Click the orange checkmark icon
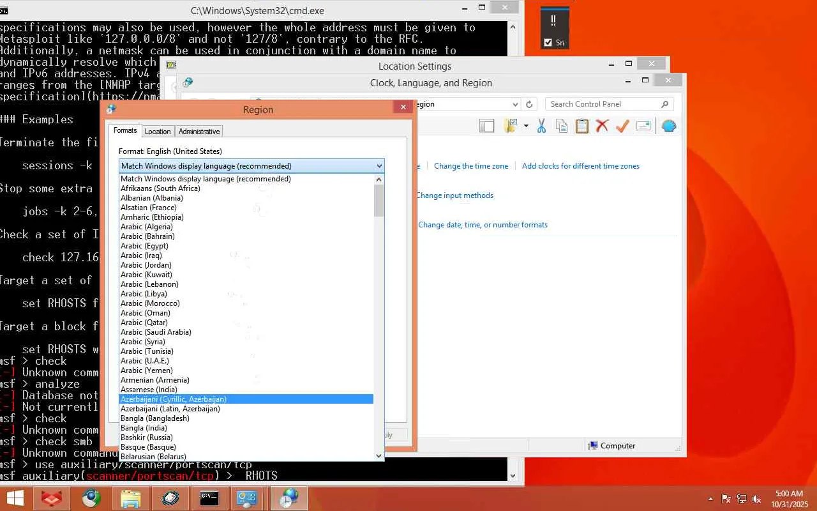The width and height of the screenshot is (817, 511). pyautogui.click(x=622, y=126)
